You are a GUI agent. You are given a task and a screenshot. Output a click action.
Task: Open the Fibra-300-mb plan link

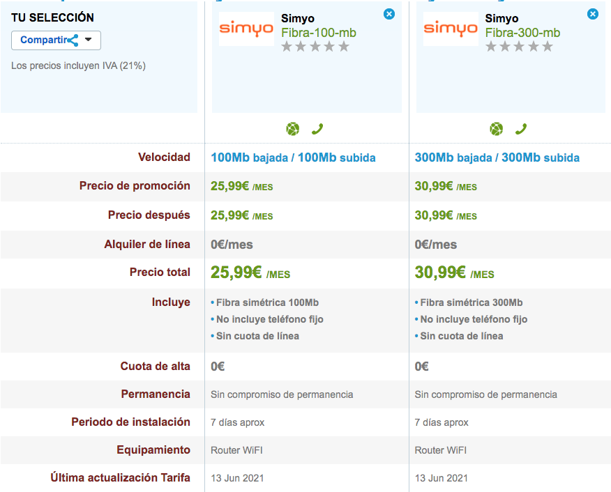522,33
